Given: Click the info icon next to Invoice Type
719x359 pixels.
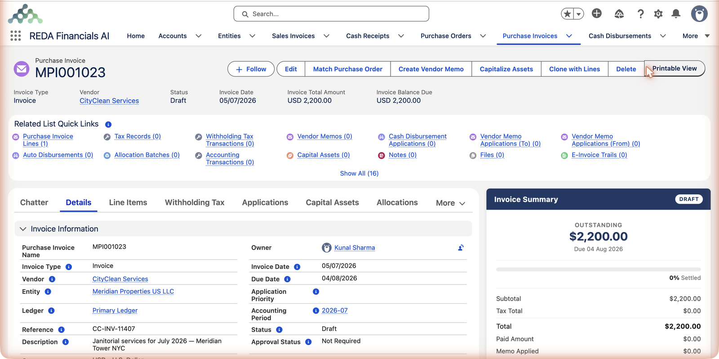Looking at the screenshot, I should pyautogui.click(x=69, y=267).
